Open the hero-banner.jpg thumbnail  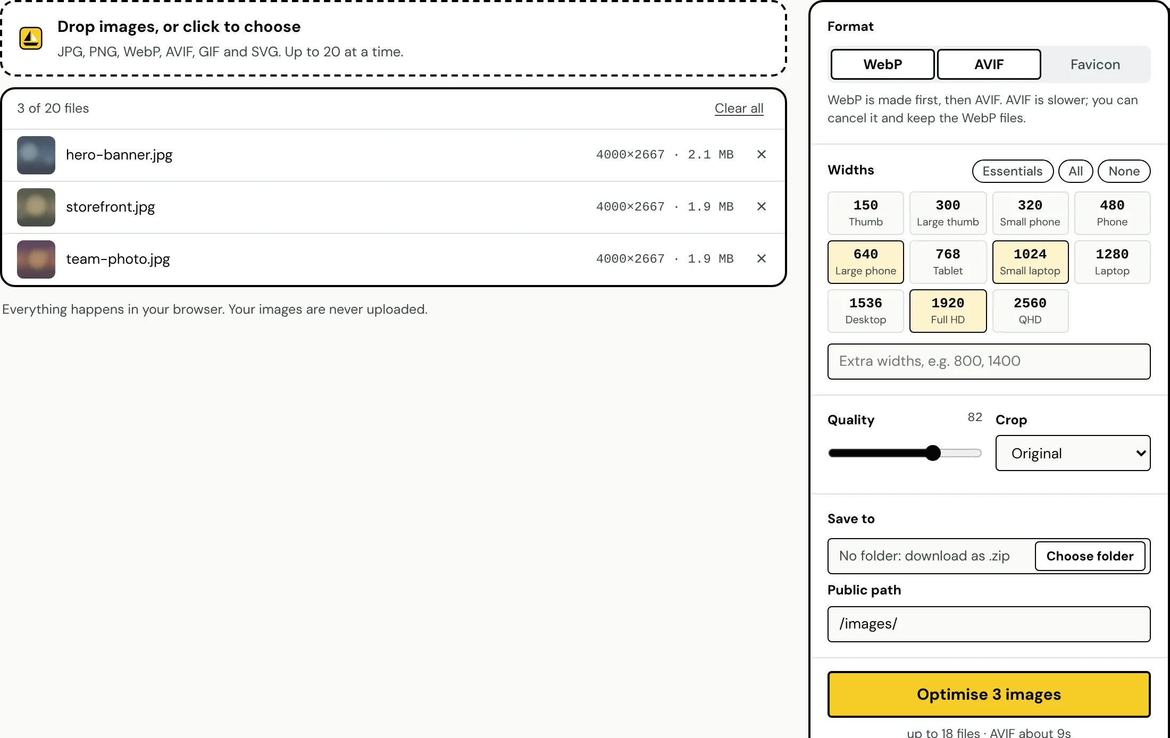(x=36, y=155)
